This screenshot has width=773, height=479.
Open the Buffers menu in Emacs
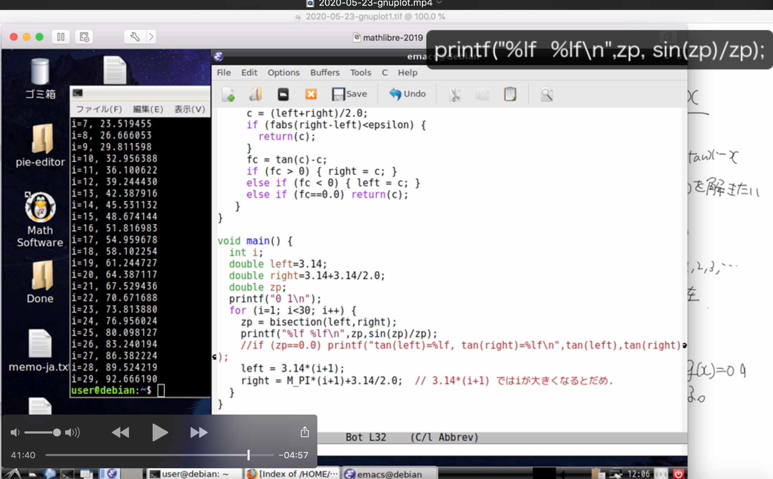(325, 73)
